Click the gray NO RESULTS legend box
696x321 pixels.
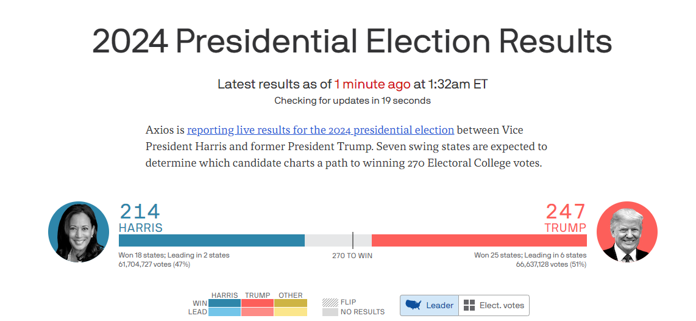[330, 312]
